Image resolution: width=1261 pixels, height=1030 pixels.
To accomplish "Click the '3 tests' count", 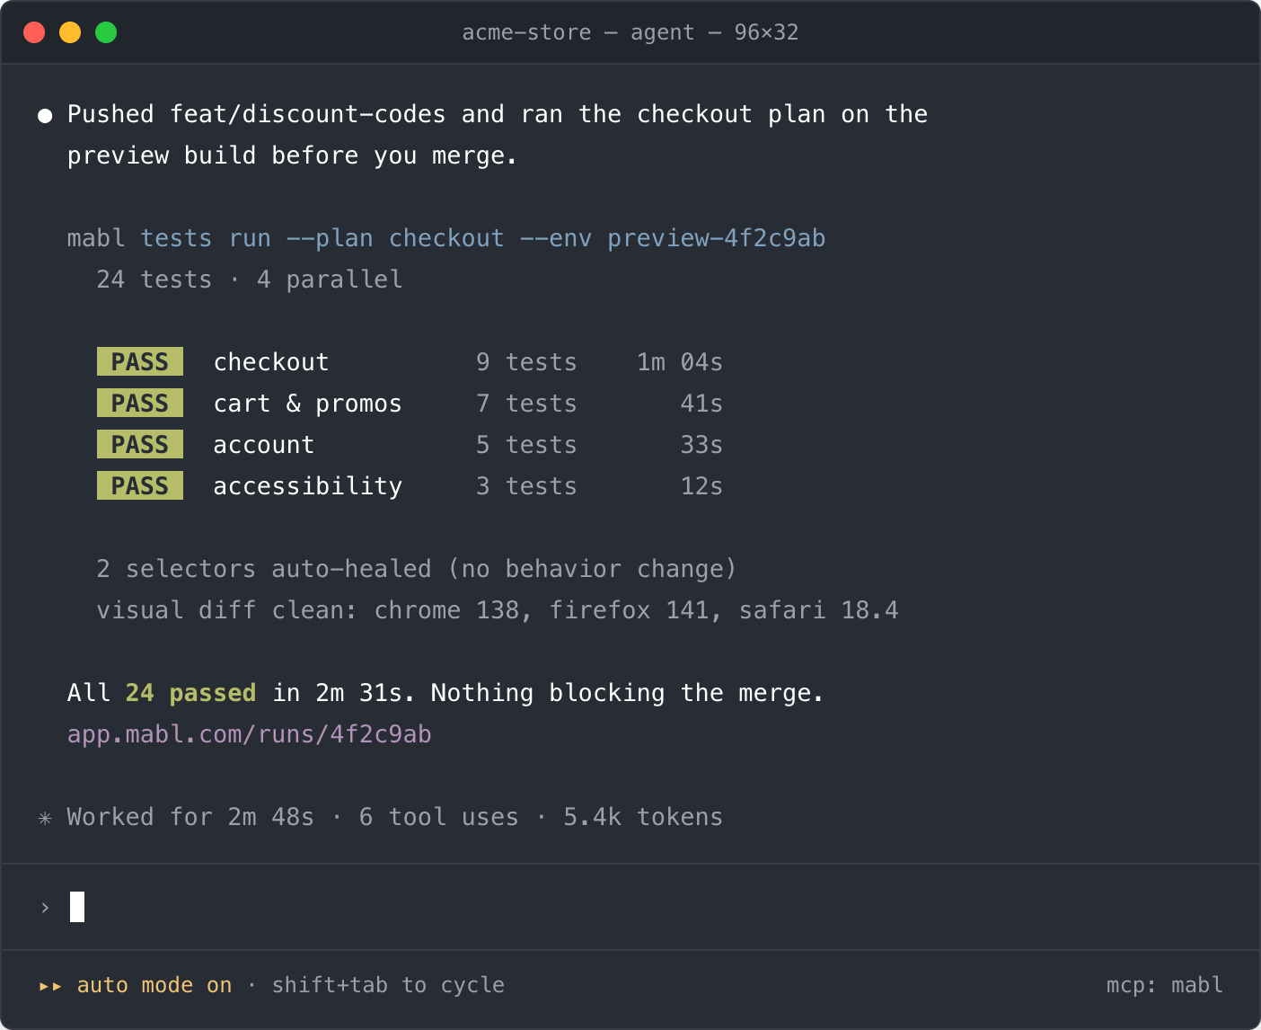I will (x=526, y=486).
